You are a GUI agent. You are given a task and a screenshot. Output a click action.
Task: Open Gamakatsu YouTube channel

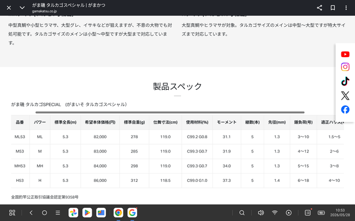(x=345, y=54)
